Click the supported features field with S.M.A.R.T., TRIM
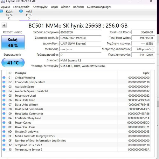Viewport: 159px width, 159px height. 107,66
